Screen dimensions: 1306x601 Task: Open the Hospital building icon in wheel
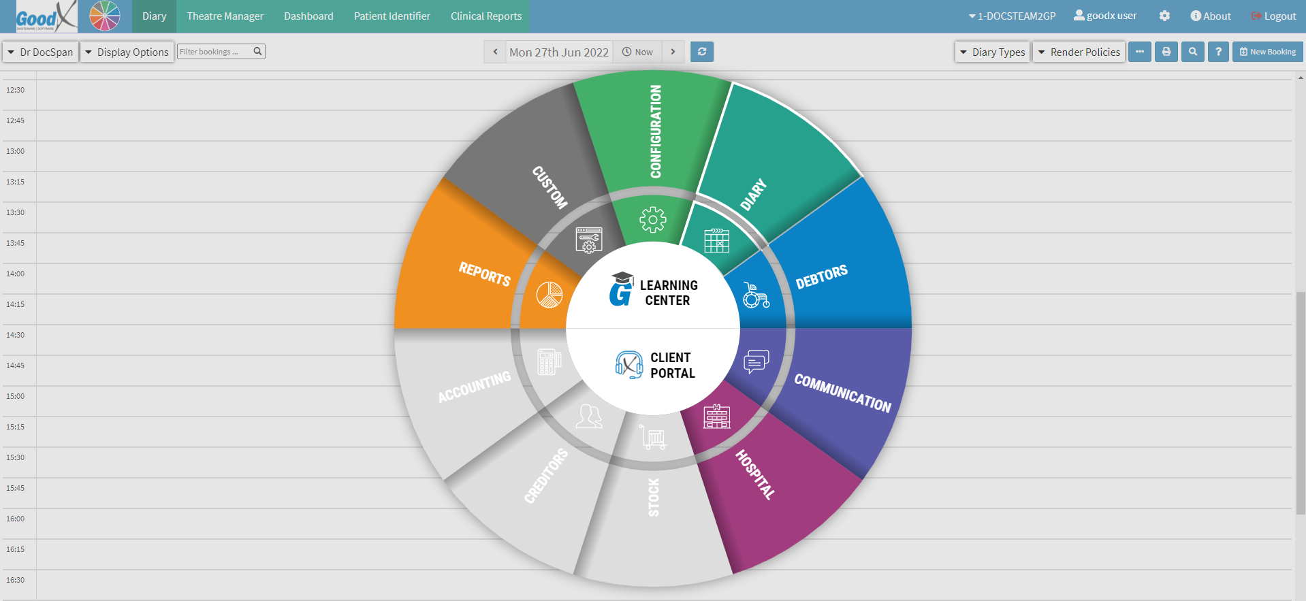716,416
